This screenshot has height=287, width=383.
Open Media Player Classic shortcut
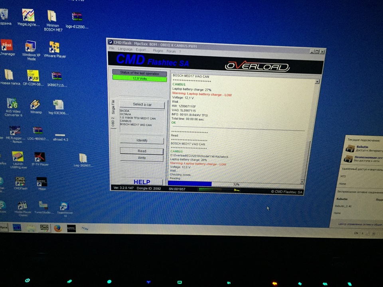pos(23,208)
